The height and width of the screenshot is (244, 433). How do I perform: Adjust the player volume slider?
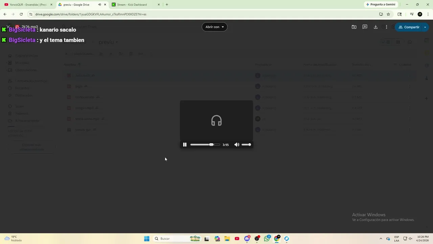tap(246, 145)
